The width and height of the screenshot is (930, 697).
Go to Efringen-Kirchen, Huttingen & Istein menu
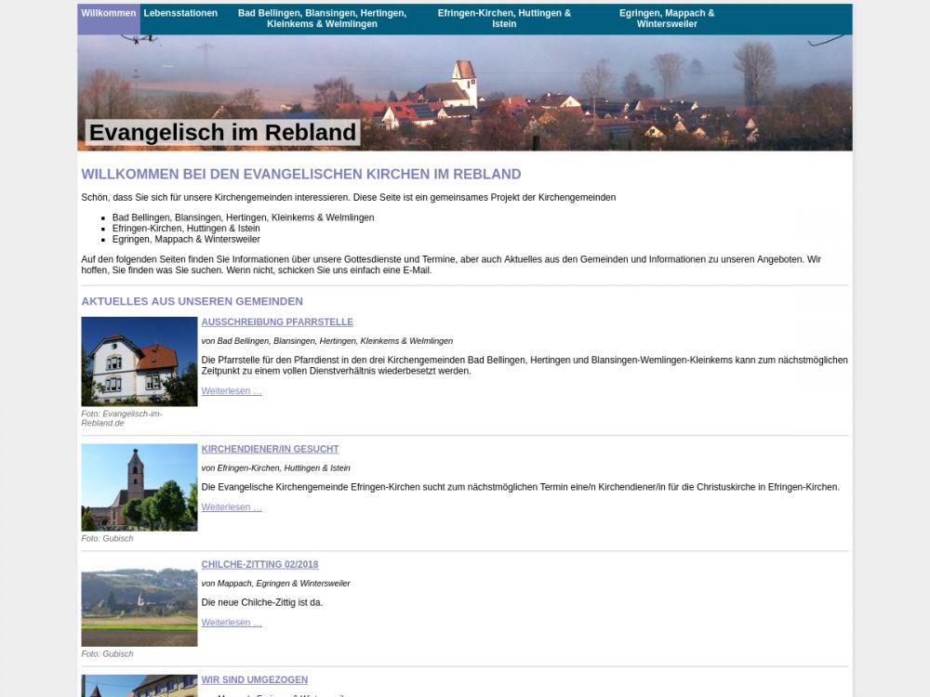504,19
